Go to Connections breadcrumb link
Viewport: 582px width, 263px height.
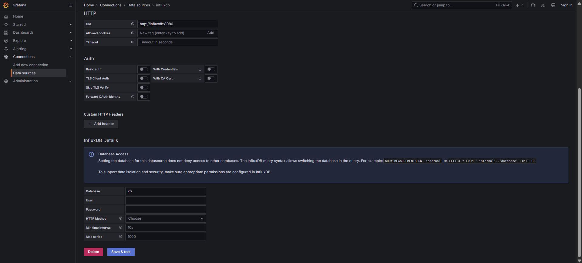111,5
